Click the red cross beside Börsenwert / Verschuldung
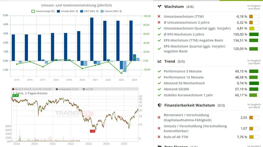The width and height of the screenshot is (263, 147). (x=159, y=115)
